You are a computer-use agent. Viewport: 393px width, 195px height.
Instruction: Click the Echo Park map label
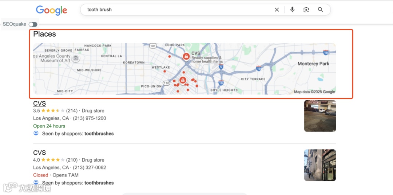pyautogui.click(x=175, y=45)
